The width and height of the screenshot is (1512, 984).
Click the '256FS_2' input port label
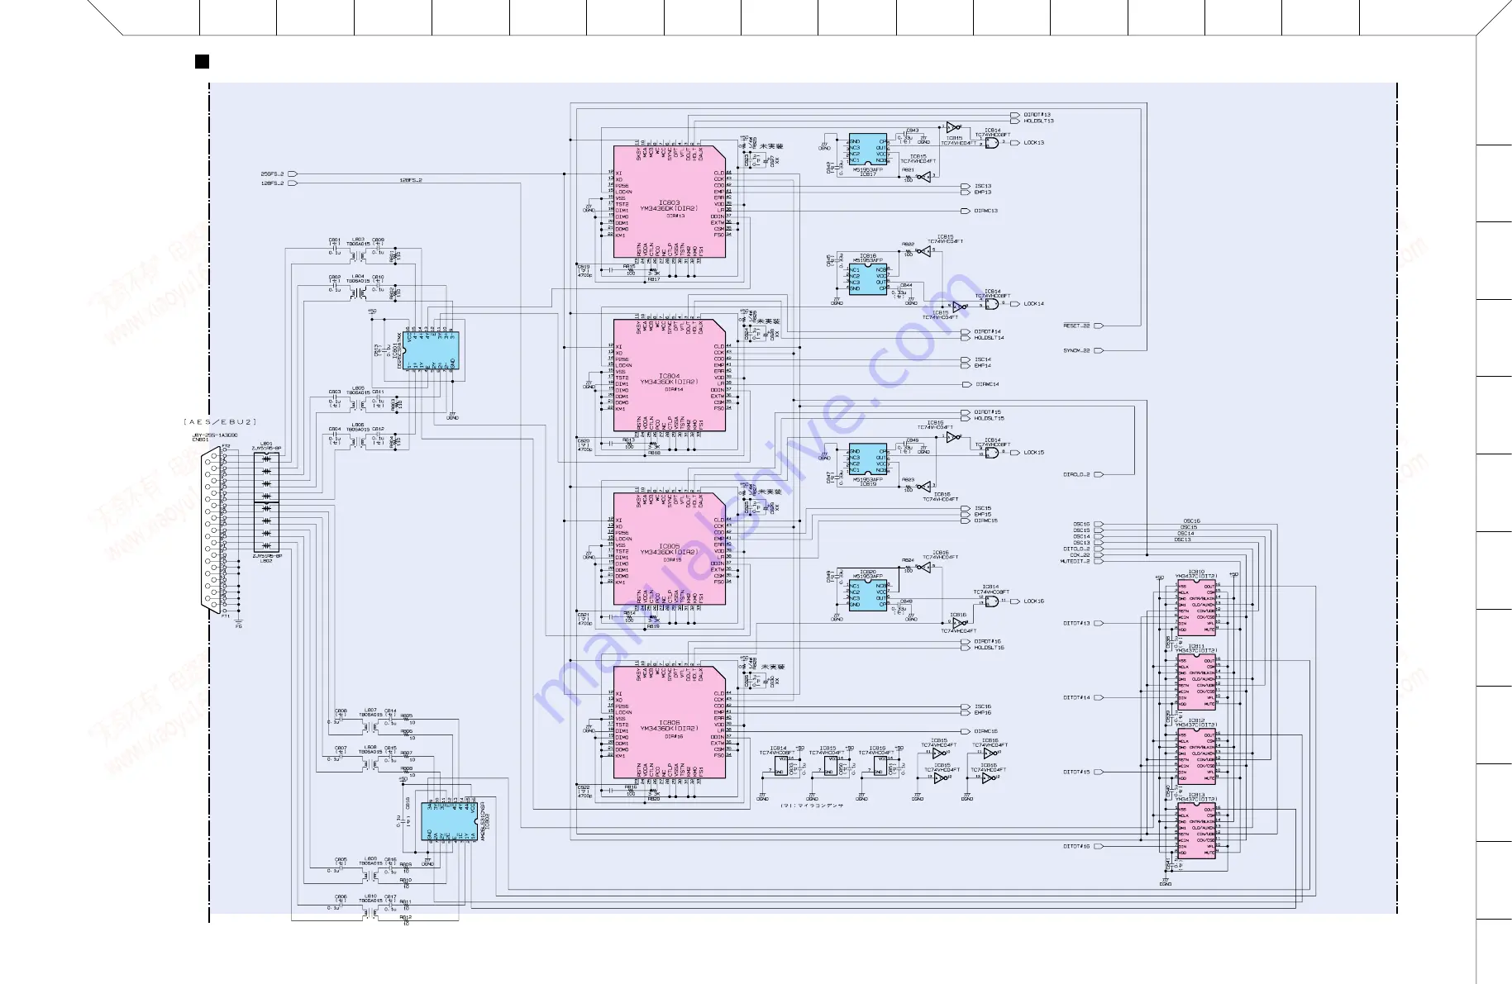272,174
